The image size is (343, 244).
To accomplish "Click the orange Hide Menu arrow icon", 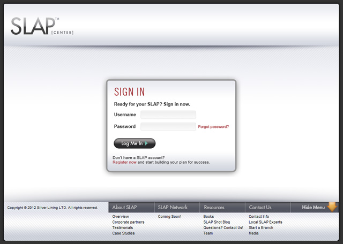I will [332, 207].
